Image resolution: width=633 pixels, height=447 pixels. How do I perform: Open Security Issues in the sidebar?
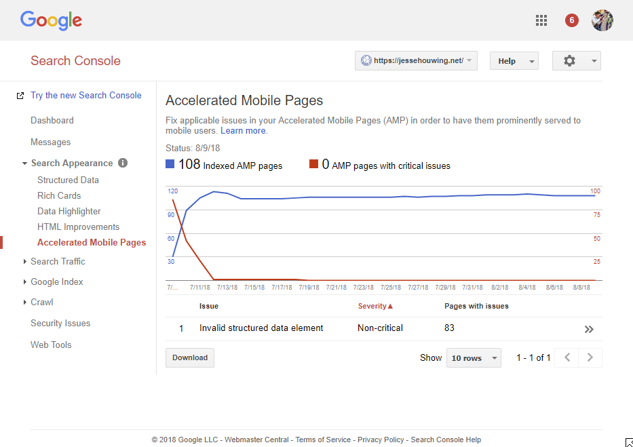pos(60,323)
